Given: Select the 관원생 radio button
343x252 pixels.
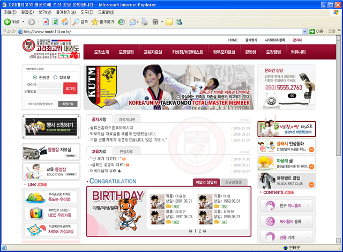Looking at the screenshot, I should coord(35,77).
